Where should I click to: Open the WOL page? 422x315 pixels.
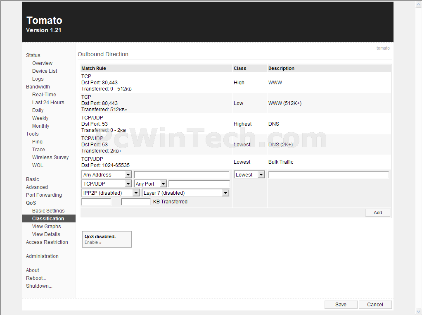click(38, 165)
